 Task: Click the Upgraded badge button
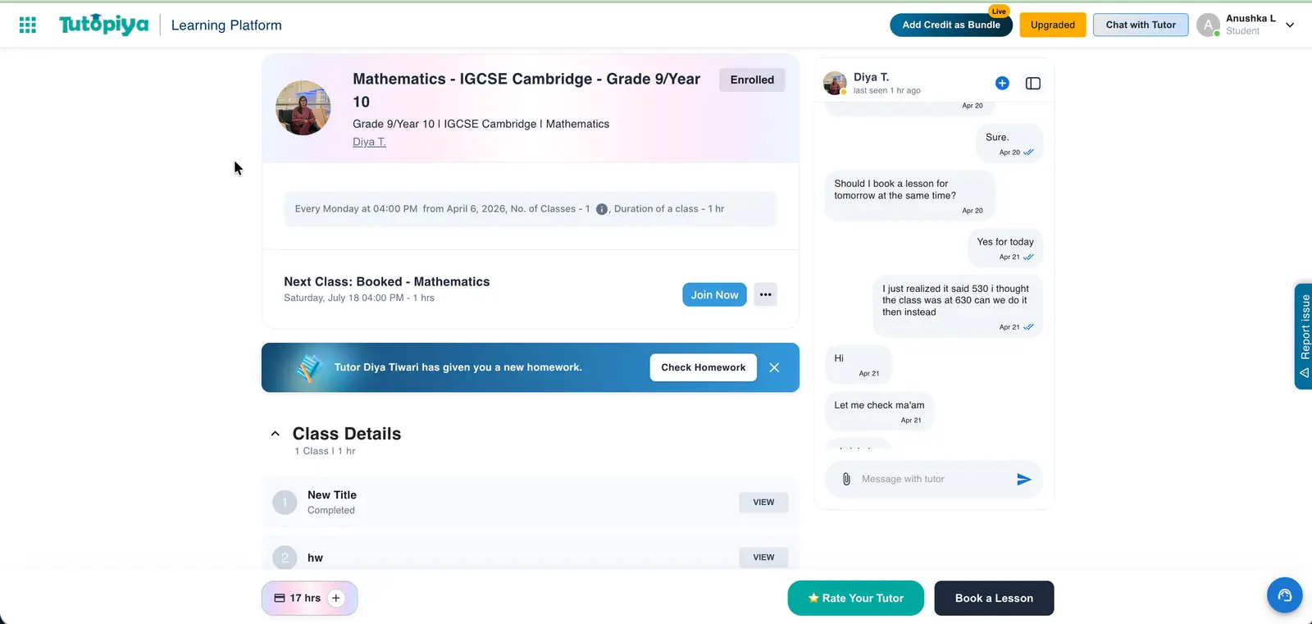point(1053,25)
